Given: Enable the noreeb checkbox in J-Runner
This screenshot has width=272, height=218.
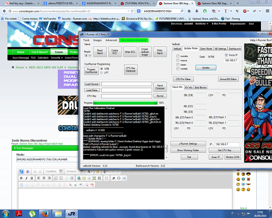Looking at the screenshot, I should coord(178,69).
